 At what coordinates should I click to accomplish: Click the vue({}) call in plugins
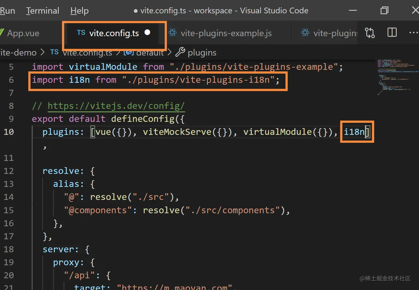click(113, 132)
